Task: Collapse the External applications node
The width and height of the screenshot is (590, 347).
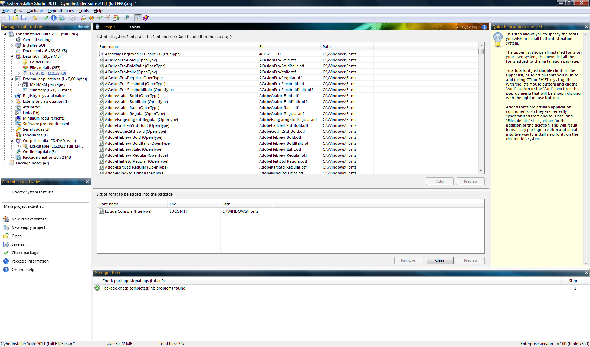Action: click(12, 79)
